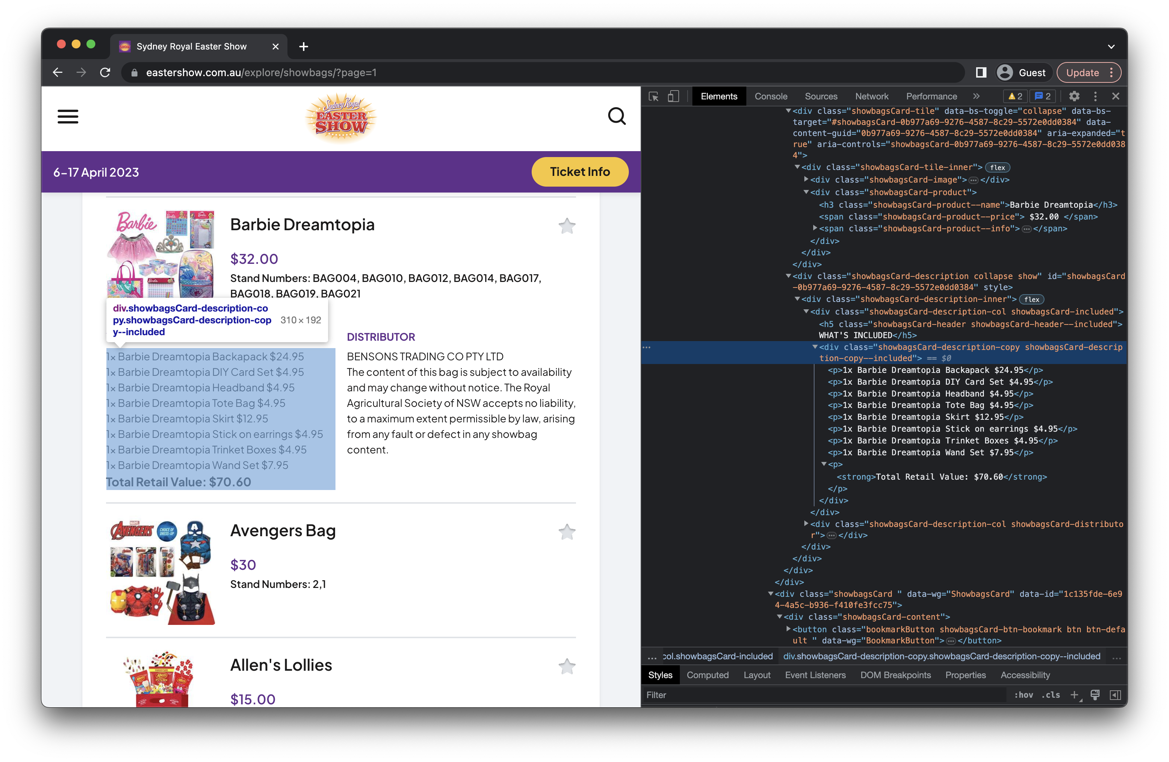Switch to the Elements panel tab
The width and height of the screenshot is (1169, 762).
[719, 96]
